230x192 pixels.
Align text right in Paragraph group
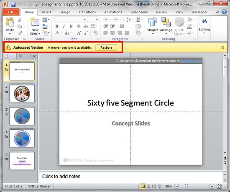[120, 33]
